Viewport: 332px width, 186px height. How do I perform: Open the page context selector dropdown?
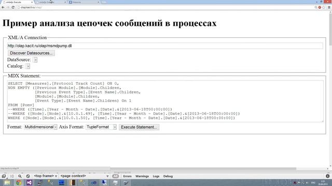tap(84, 176)
